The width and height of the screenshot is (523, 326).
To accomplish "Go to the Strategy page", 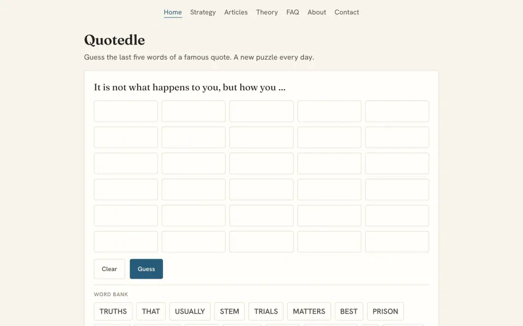I will pos(203,12).
